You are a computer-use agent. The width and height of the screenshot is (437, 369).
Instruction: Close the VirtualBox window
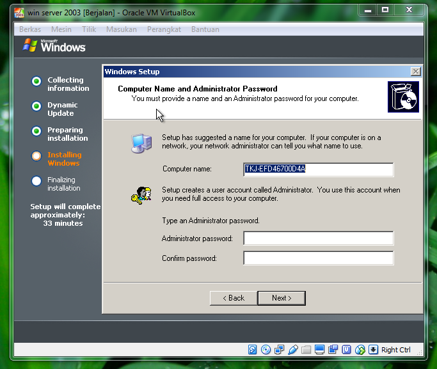coord(409,10)
